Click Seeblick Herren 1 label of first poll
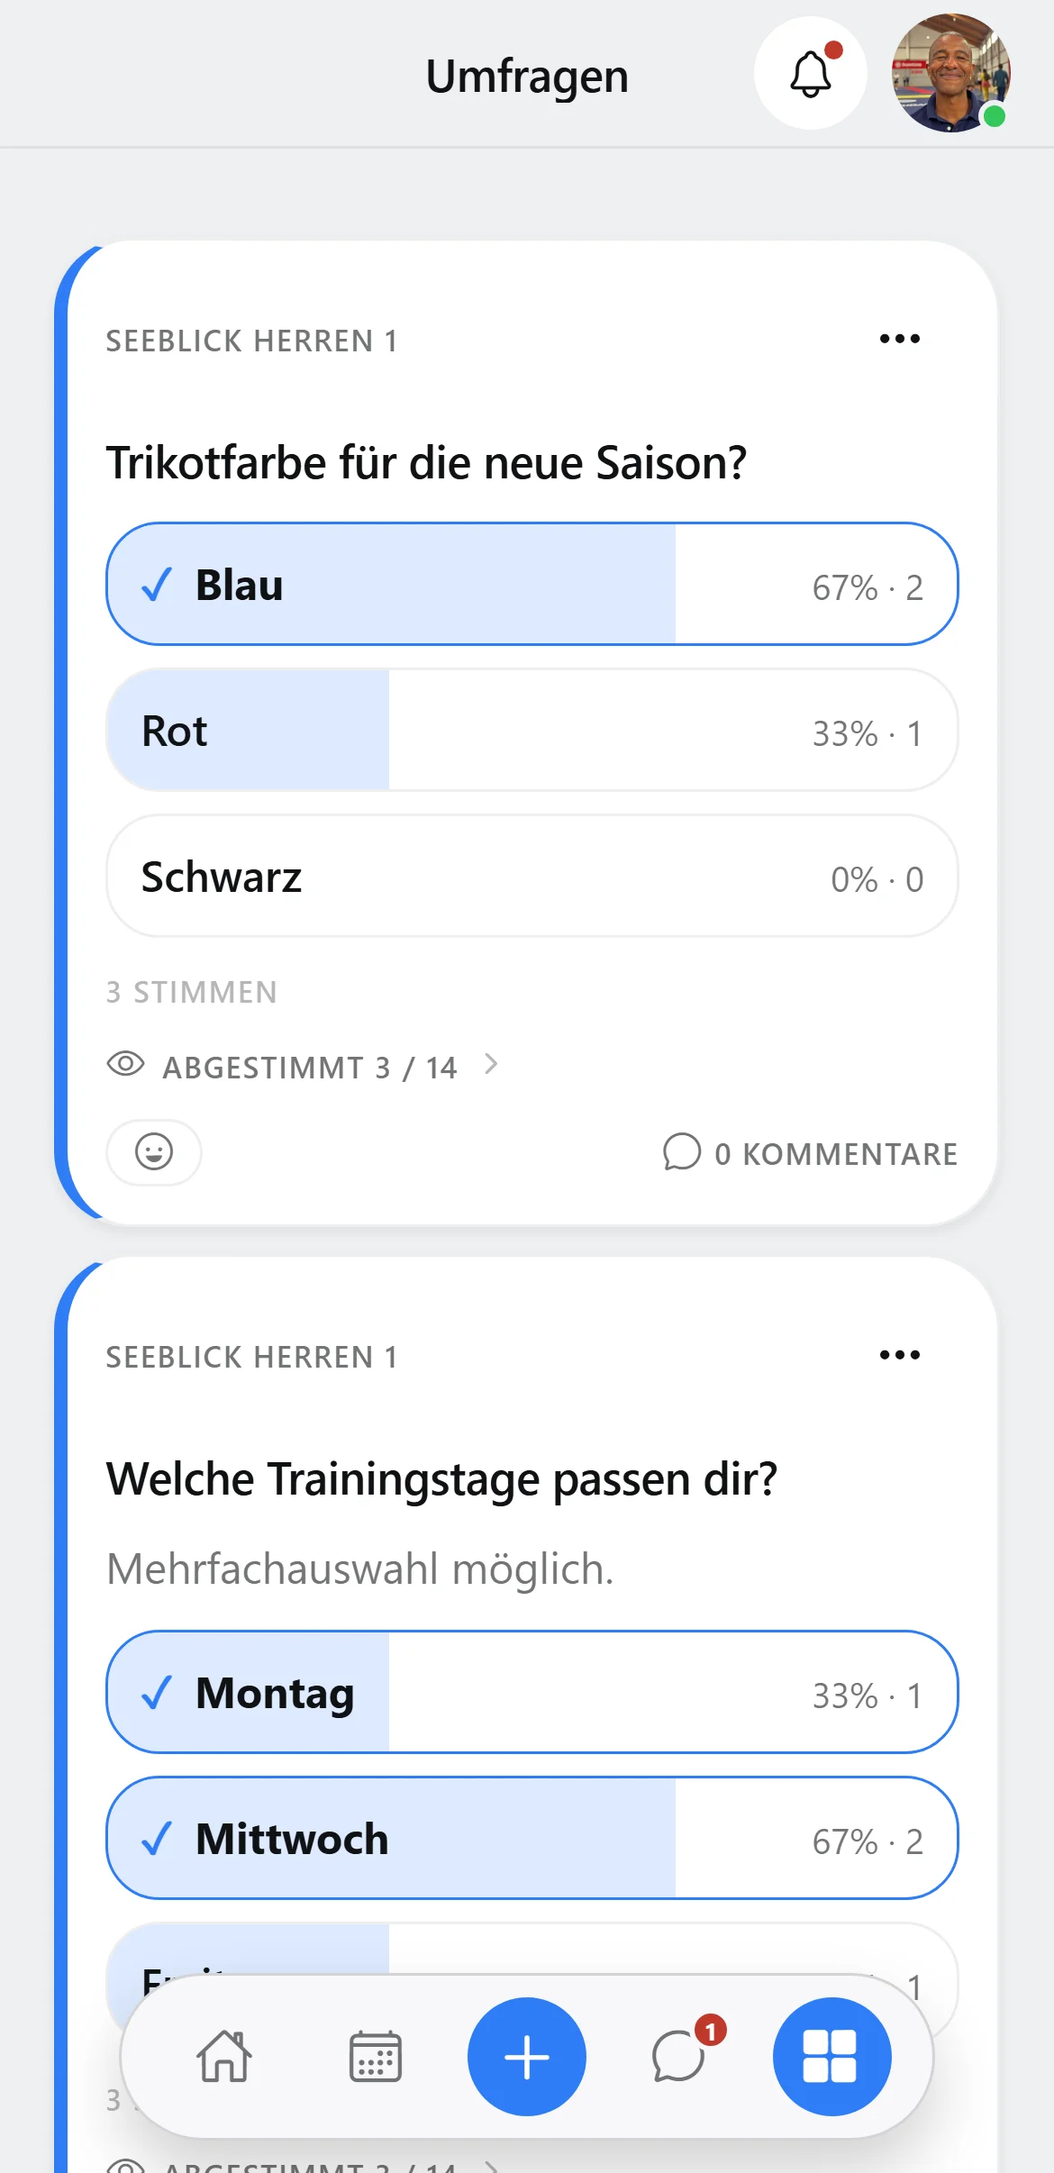1054x2173 pixels. click(x=251, y=341)
